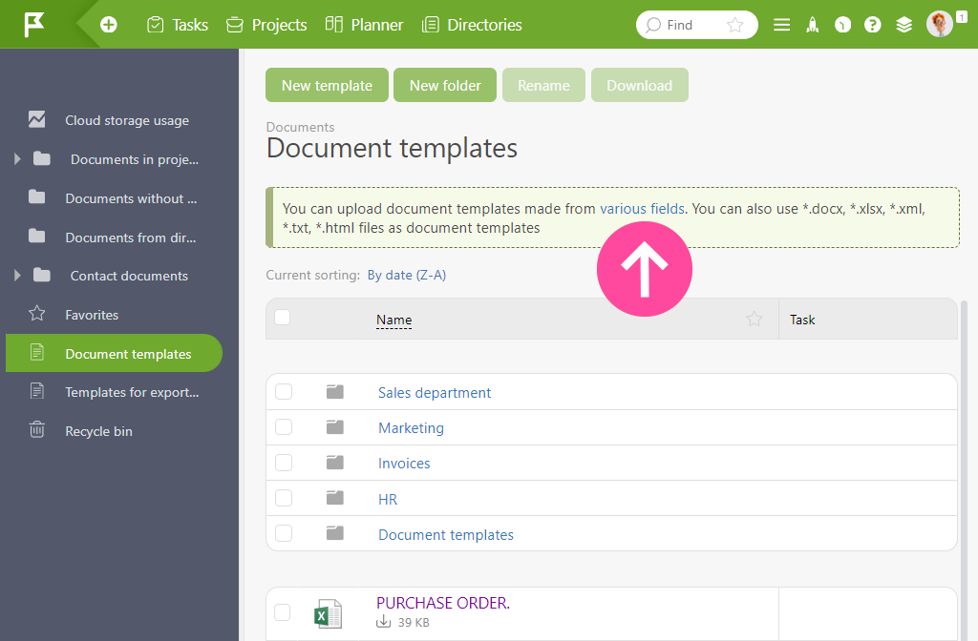
Task: Click the Invoices folder icon
Action: point(335,463)
